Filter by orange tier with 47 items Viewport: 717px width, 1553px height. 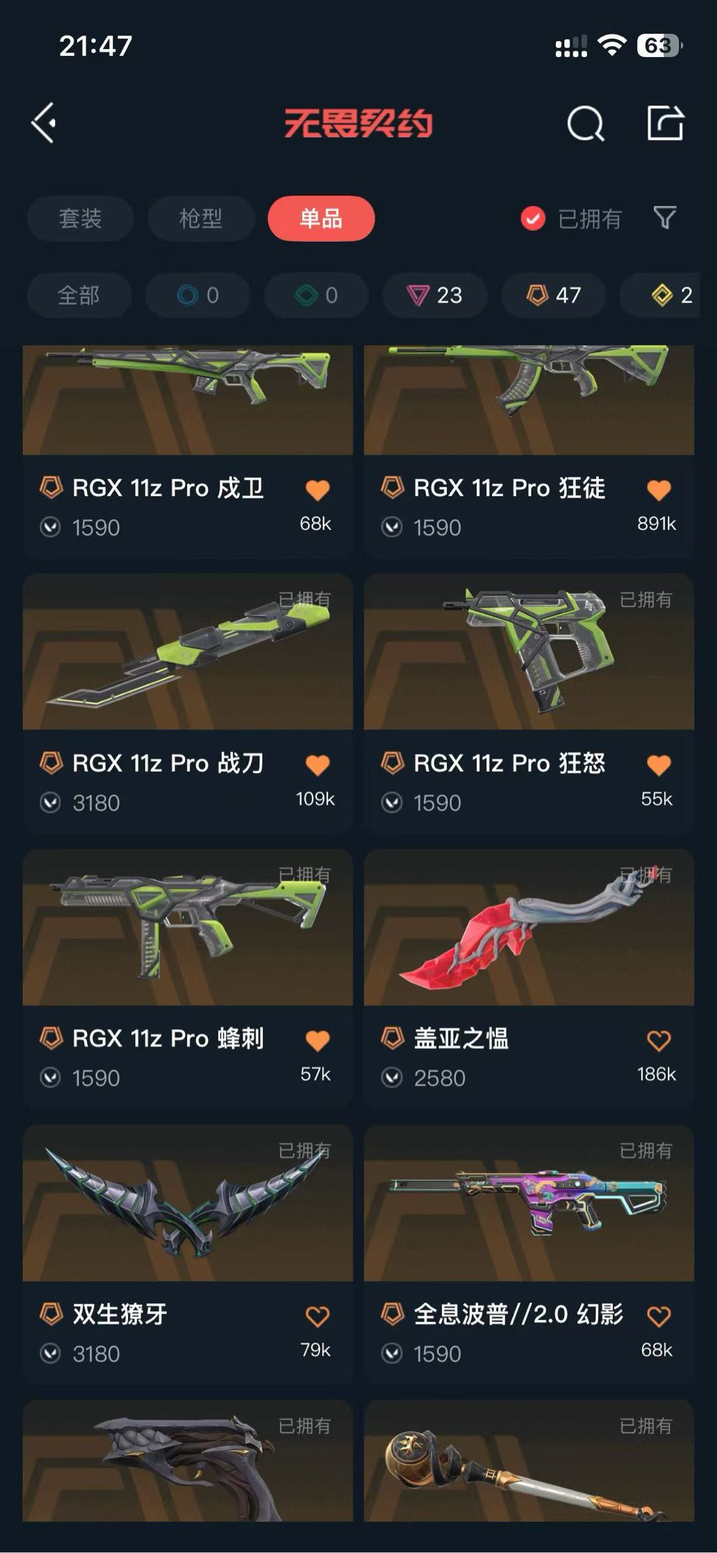pos(554,295)
